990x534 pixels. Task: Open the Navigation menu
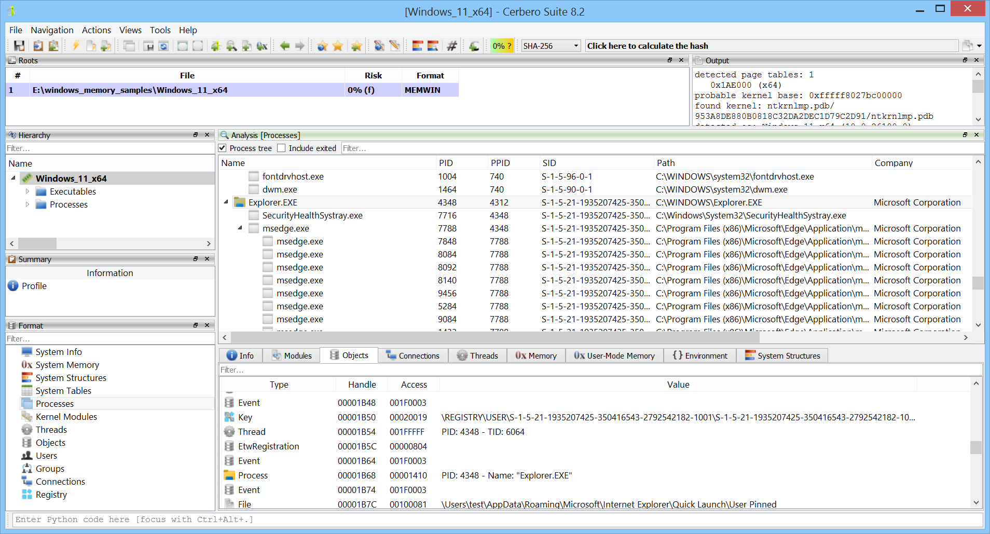coord(52,30)
